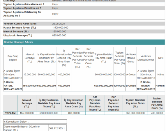Click the Verilecek Menkul Kıymet column header
The width and height of the screenshot is (166, 131).
pyautogui.click(x=146, y=58)
